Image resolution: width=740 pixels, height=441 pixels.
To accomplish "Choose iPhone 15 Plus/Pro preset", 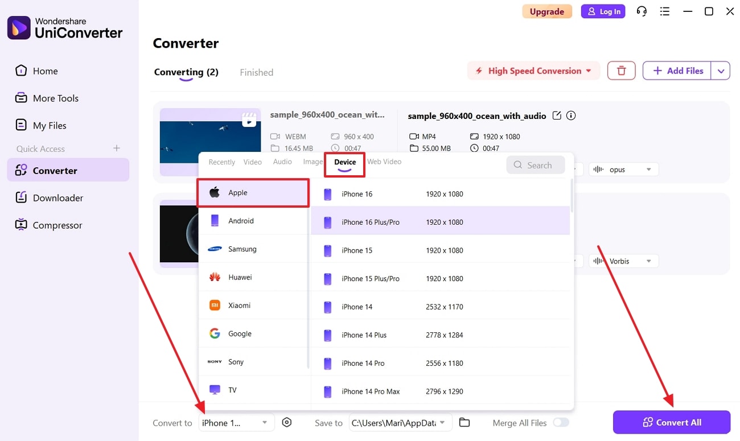I will click(441, 278).
